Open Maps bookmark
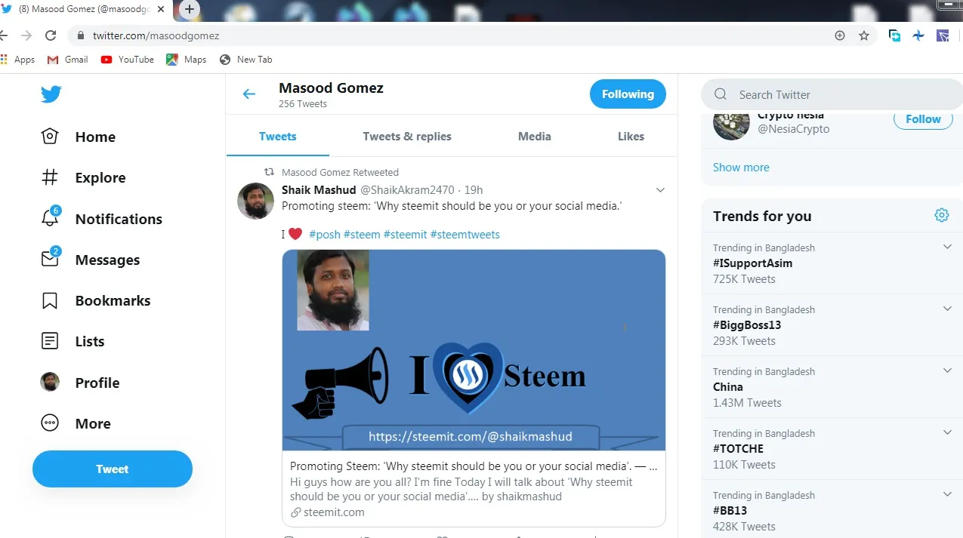This screenshot has height=538, width=963. point(187,60)
